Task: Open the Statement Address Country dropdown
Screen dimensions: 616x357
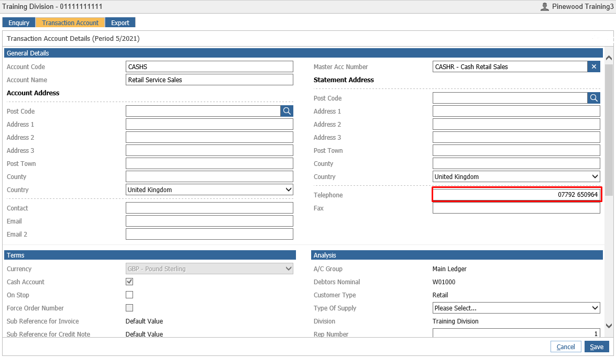Action: click(x=516, y=177)
